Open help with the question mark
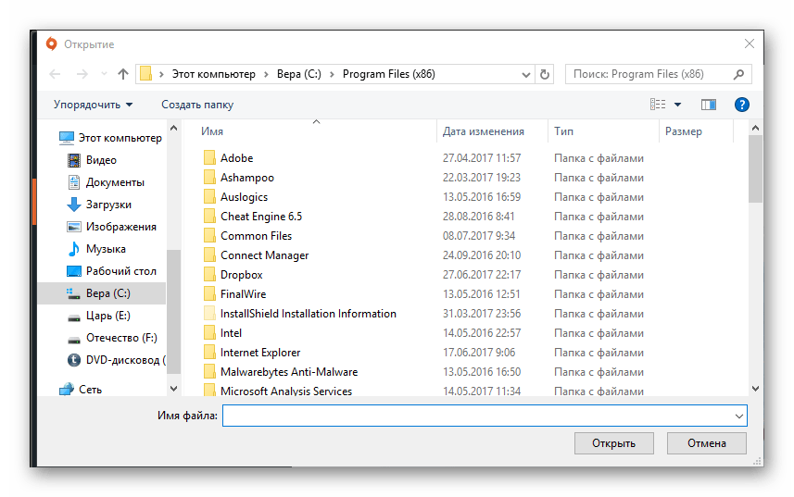 (742, 105)
